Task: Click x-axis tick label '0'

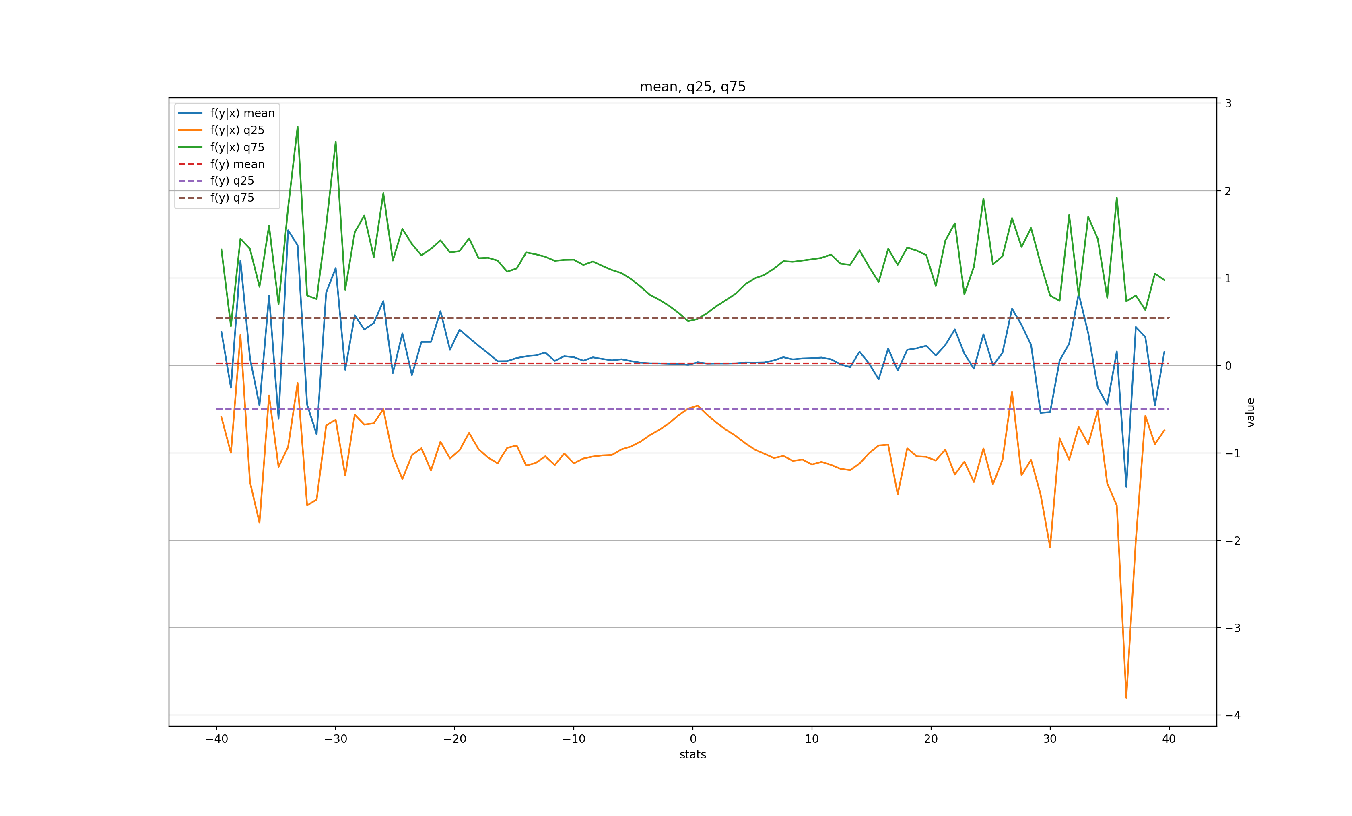Action: click(693, 739)
